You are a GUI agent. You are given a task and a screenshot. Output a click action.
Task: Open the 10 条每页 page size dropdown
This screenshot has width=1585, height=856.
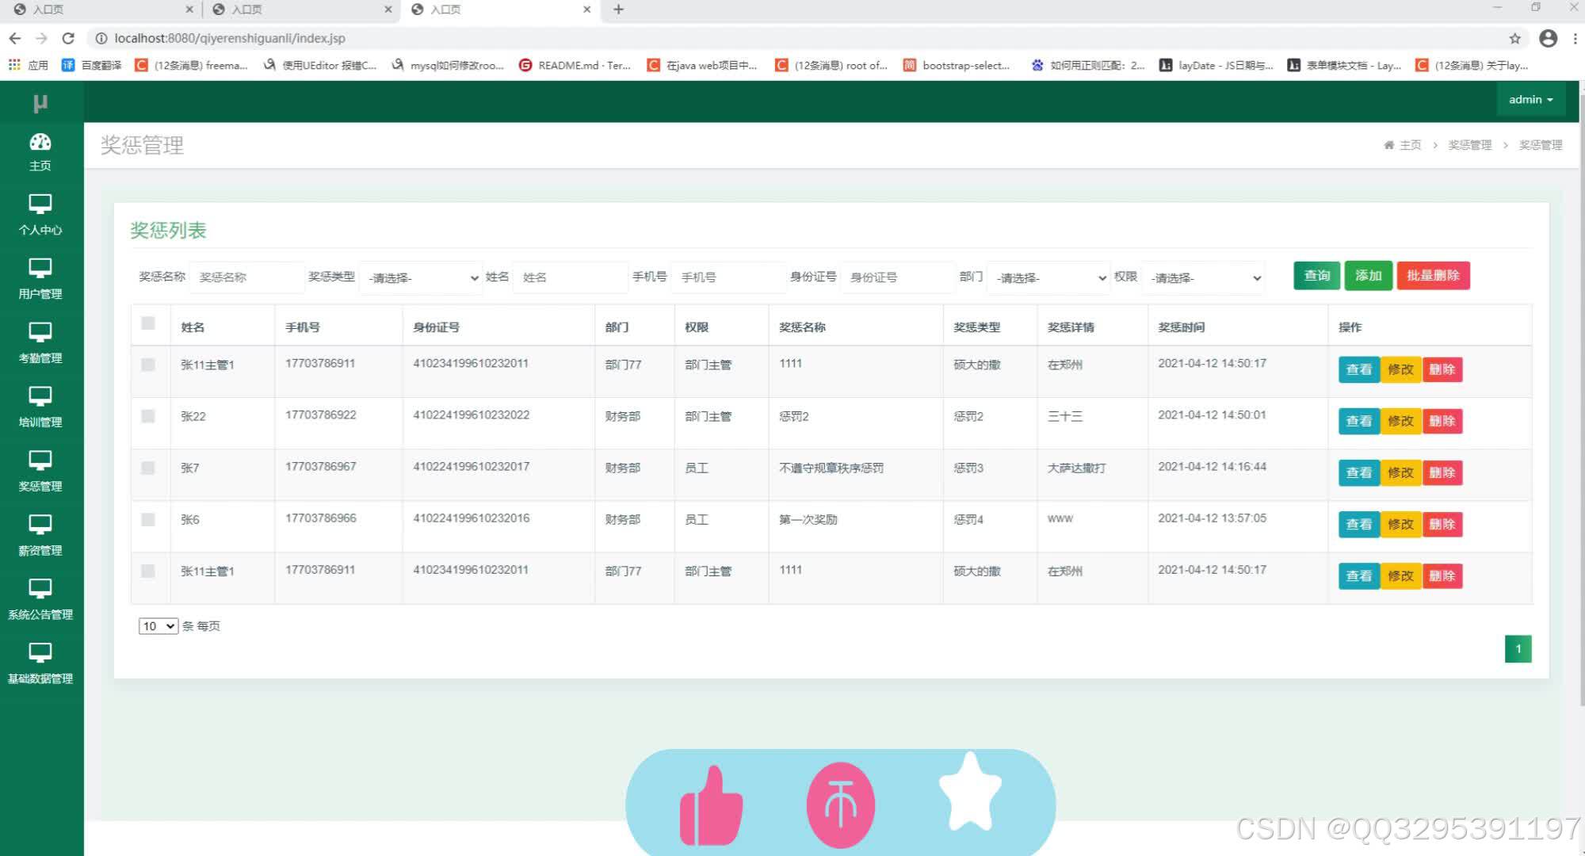(x=158, y=626)
